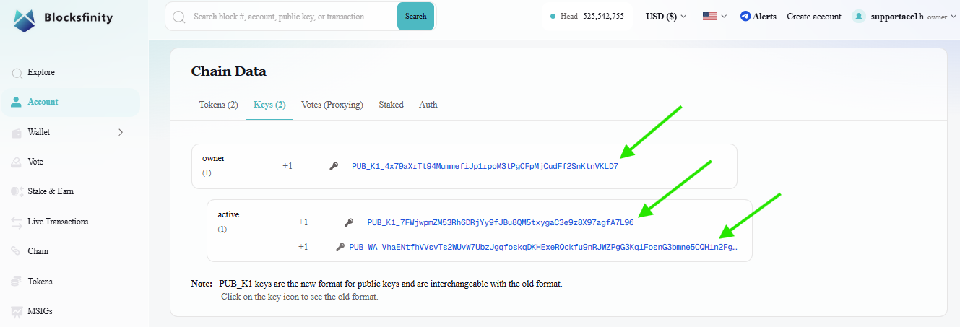Click the green Head status dot
The height and width of the screenshot is (327, 960).
[x=553, y=16]
